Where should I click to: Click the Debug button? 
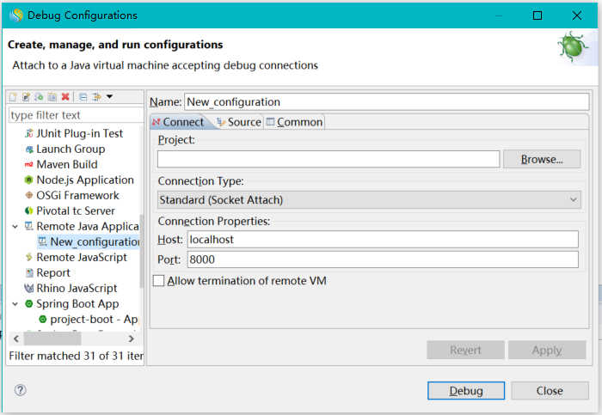(x=465, y=390)
